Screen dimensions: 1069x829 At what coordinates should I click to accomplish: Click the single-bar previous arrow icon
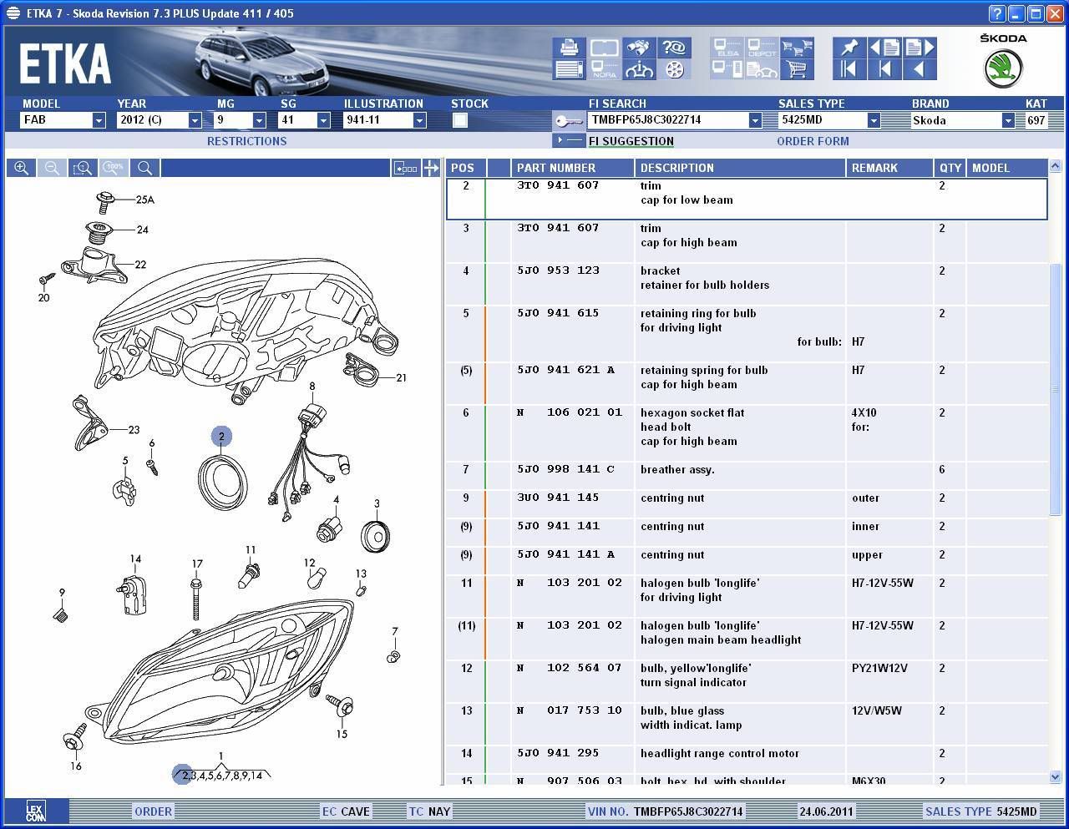(x=884, y=69)
